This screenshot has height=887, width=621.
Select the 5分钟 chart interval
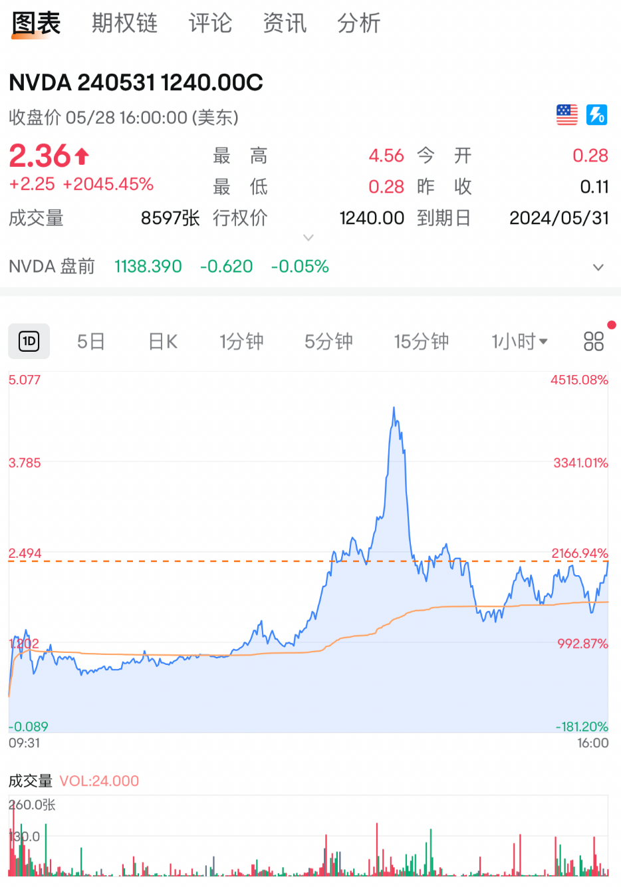pos(328,342)
